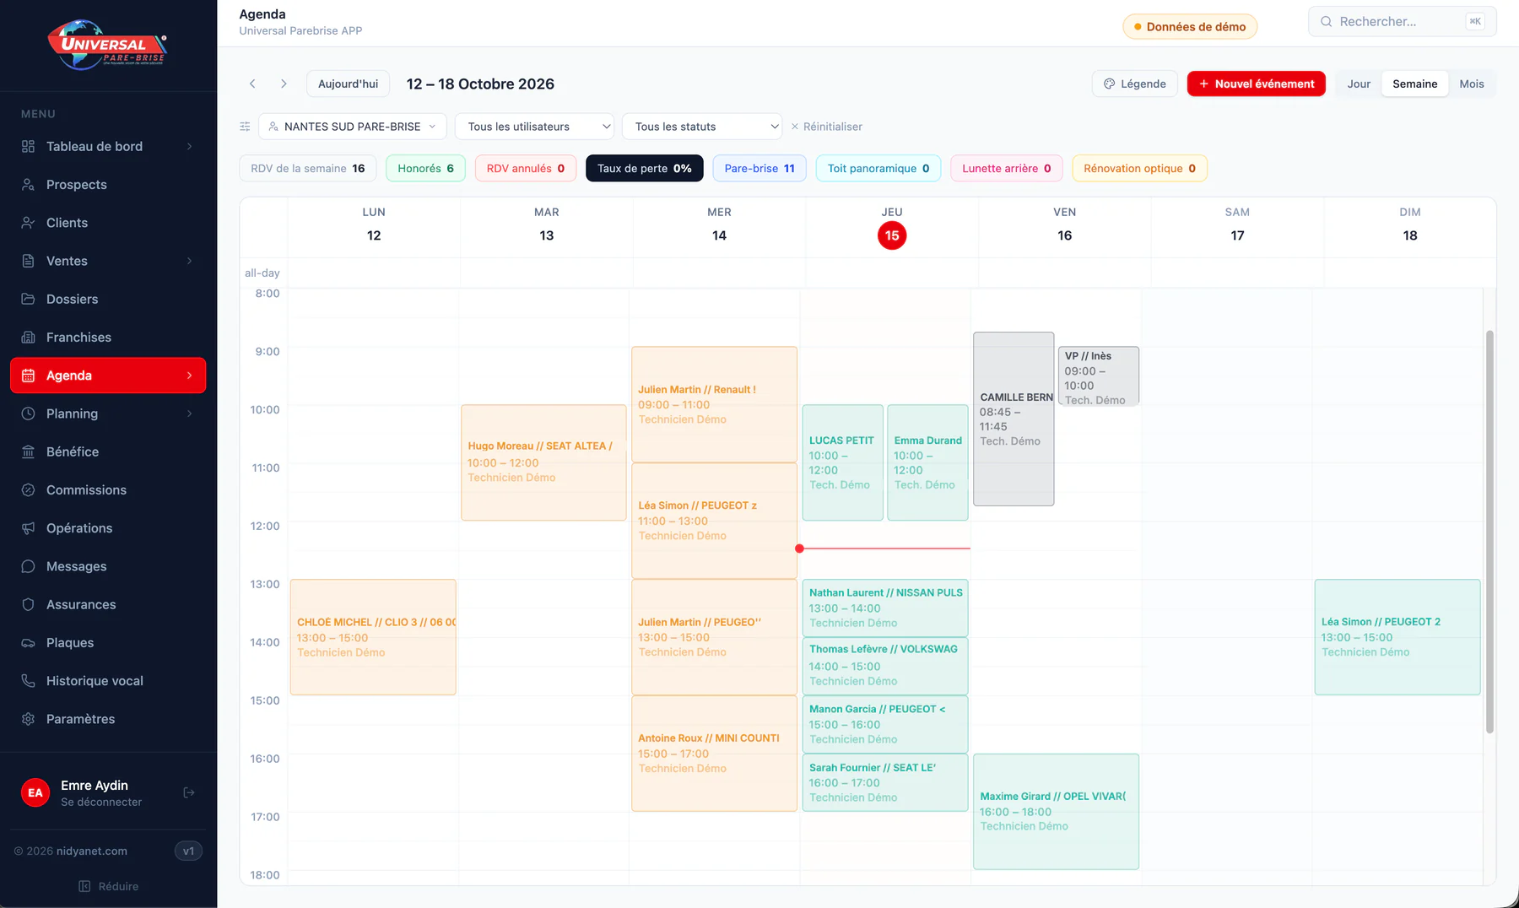The height and width of the screenshot is (908, 1519).
Task: Open the Agenda menu item
Action: point(108,376)
